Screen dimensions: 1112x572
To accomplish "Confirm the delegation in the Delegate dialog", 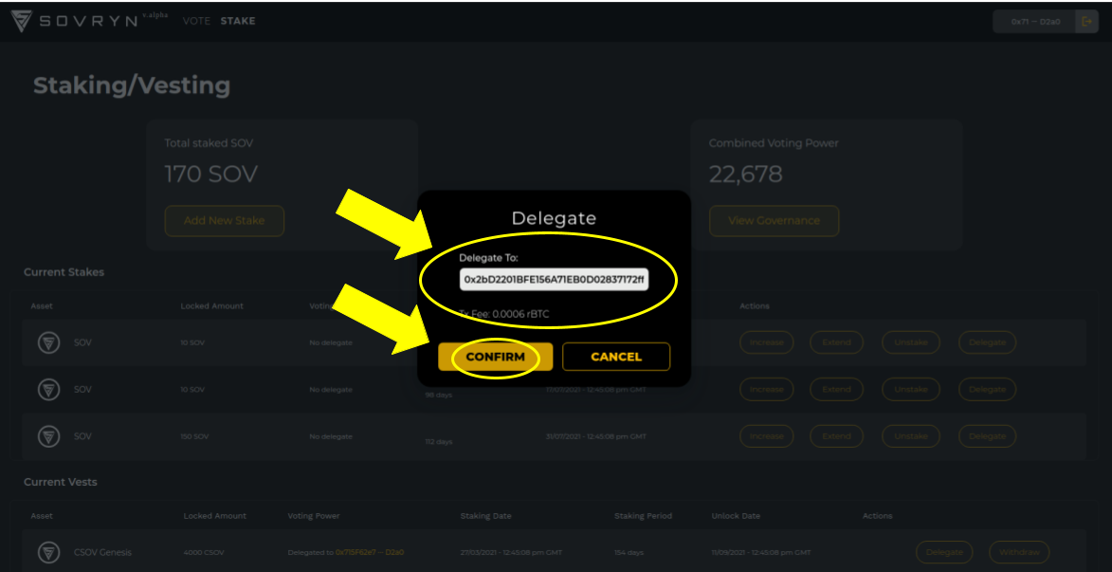I will [495, 357].
